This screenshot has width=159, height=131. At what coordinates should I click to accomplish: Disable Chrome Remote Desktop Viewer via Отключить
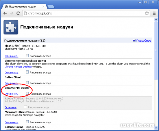pyautogui.click(x=12, y=73)
